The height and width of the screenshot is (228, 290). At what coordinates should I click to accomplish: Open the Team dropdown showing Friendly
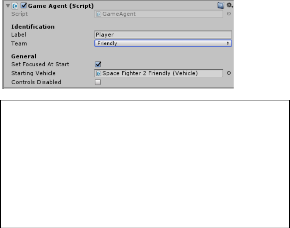click(x=163, y=43)
